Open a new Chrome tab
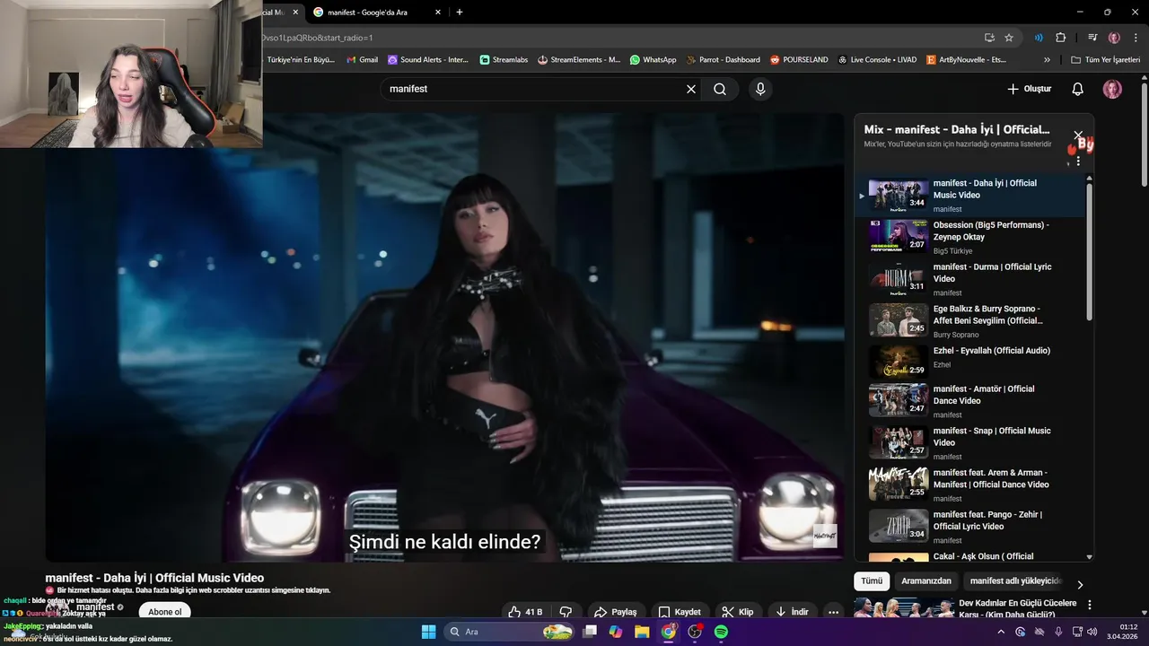The height and width of the screenshot is (646, 1149). click(460, 13)
